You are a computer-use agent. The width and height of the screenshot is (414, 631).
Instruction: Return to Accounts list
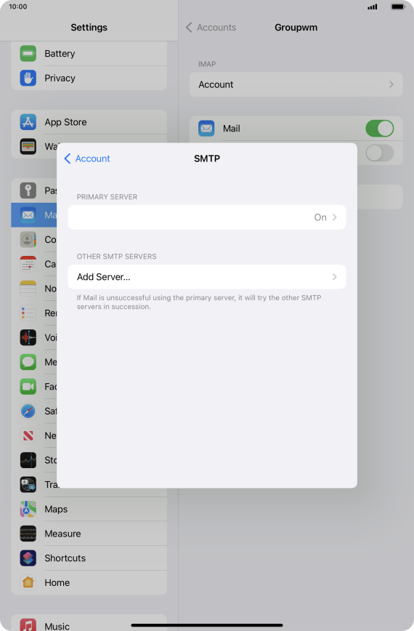click(211, 28)
